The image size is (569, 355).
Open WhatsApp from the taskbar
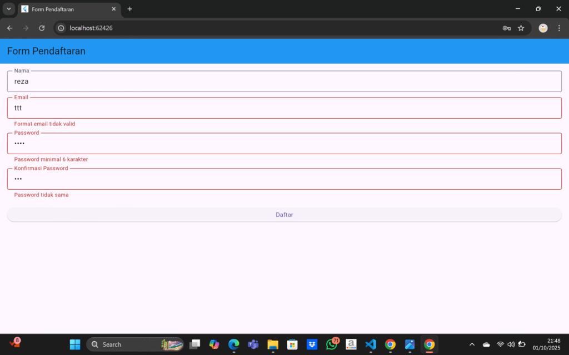(332, 344)
